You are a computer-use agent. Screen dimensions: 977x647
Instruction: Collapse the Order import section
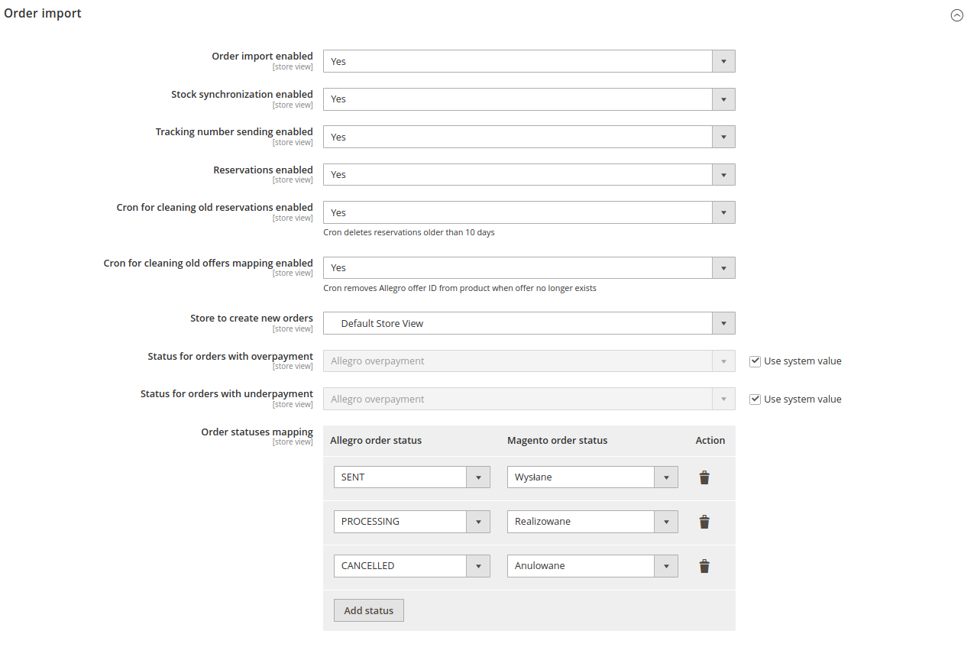click(x=956, y=15)
